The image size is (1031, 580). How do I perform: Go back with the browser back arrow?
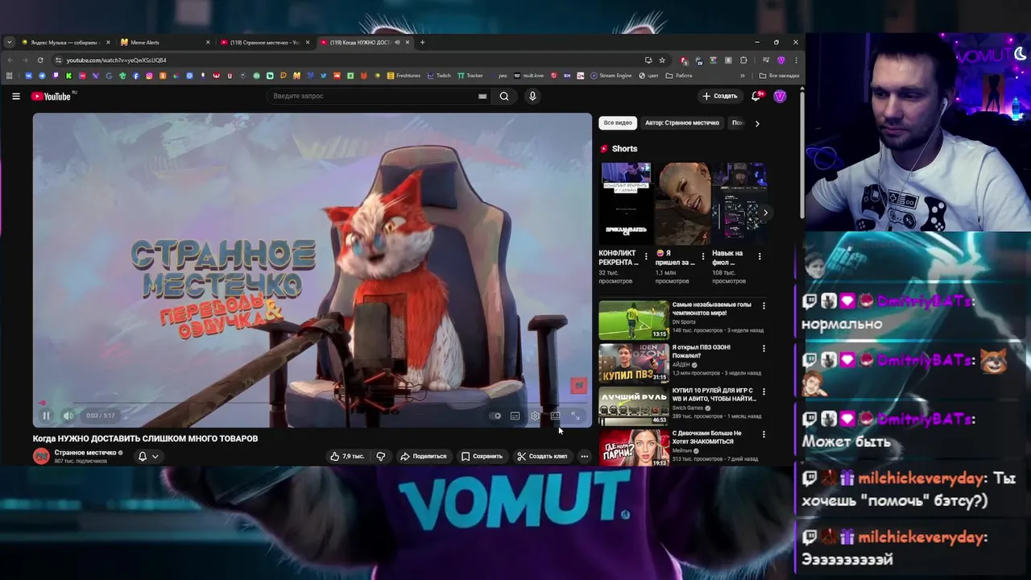click(x=10, y=60)
